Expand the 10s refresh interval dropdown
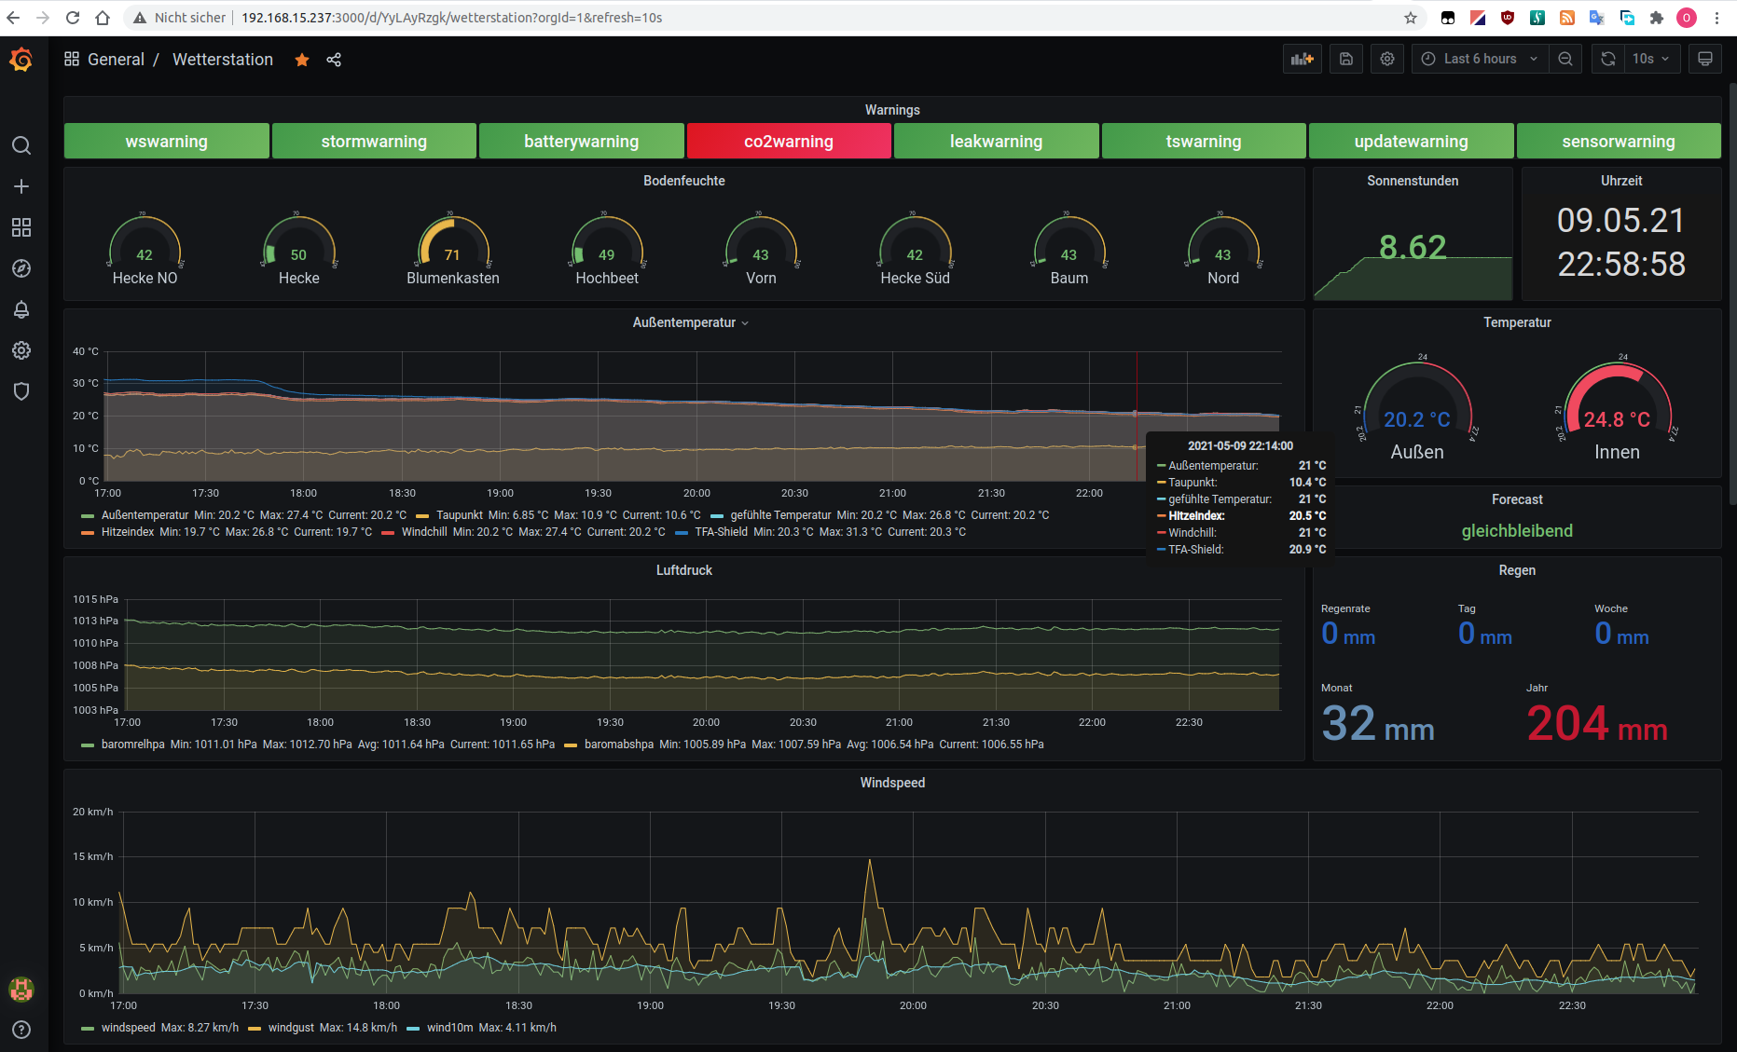This screenshot has height=1052, width=1737. (x=1650, y=59)
